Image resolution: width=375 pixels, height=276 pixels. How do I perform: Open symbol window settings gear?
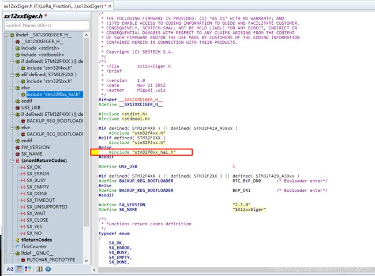[48, 269]
